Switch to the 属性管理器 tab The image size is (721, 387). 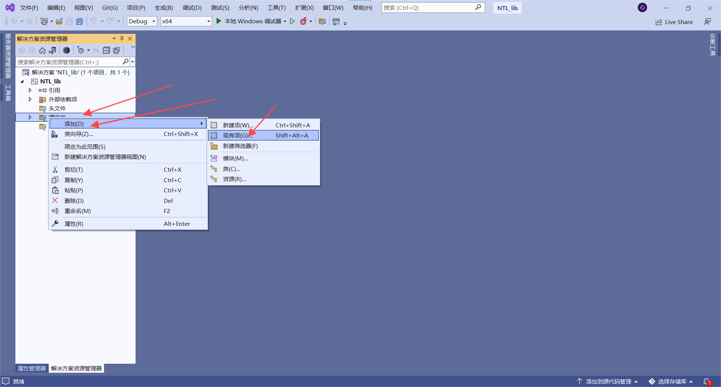32,368
